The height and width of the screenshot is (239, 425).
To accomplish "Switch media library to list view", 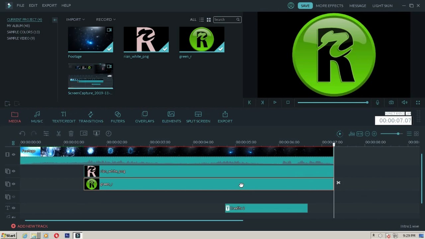I will pos(201,20).
